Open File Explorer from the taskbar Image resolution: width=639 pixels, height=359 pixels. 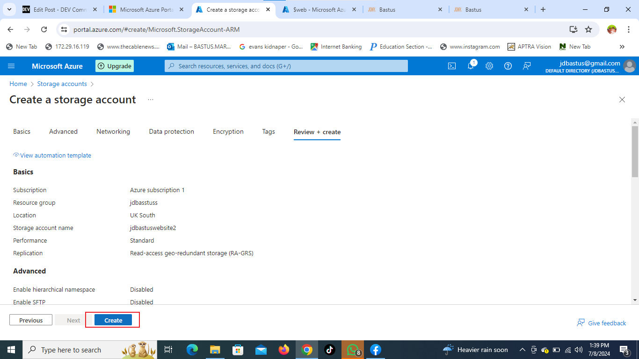coord(215,350)
